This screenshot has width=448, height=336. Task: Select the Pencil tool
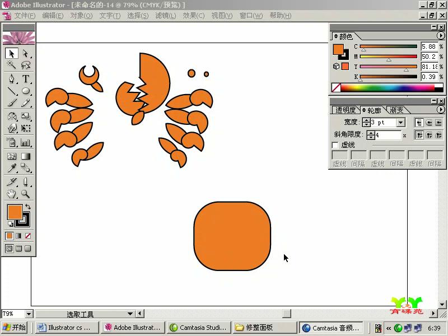[x=26, y=103]
